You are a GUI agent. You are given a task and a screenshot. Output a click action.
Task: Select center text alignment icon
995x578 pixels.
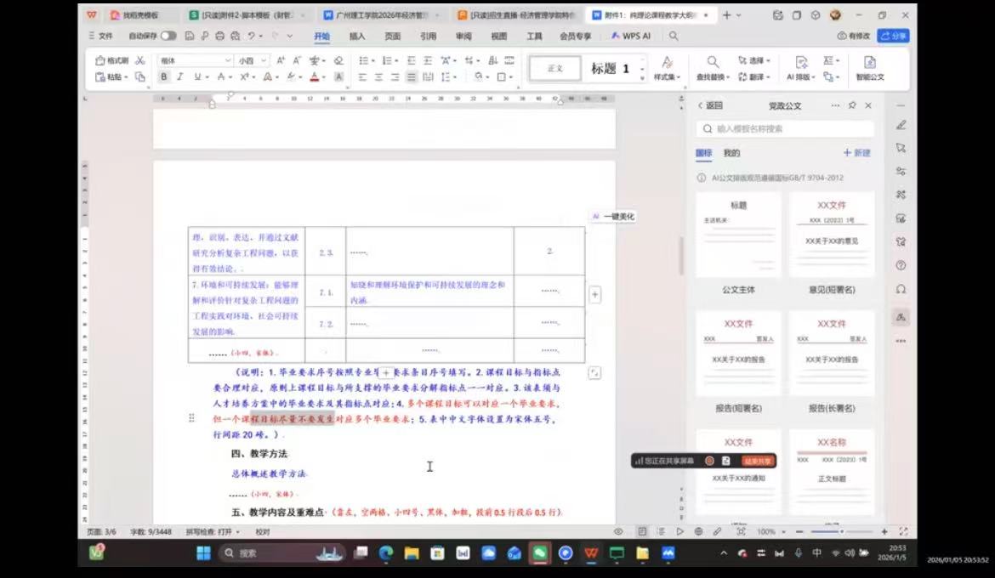(x=378, y=76)
